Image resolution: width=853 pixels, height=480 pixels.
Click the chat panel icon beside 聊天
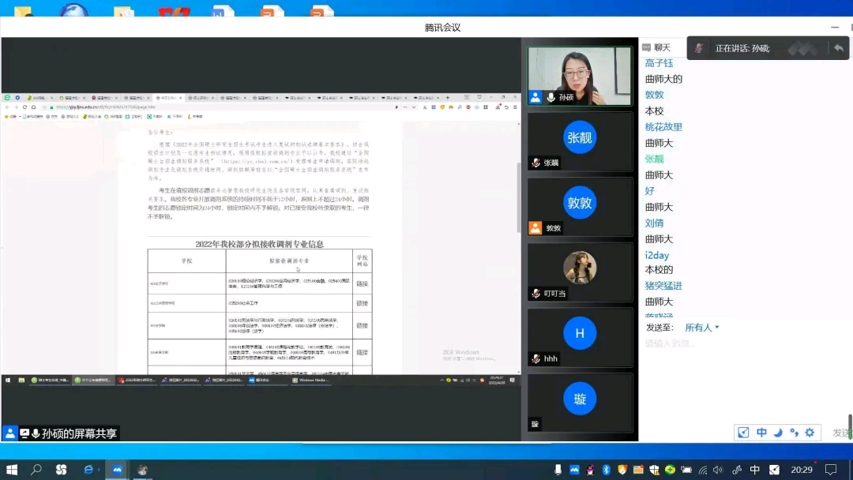pyautogui.click(x=646, y=47)
